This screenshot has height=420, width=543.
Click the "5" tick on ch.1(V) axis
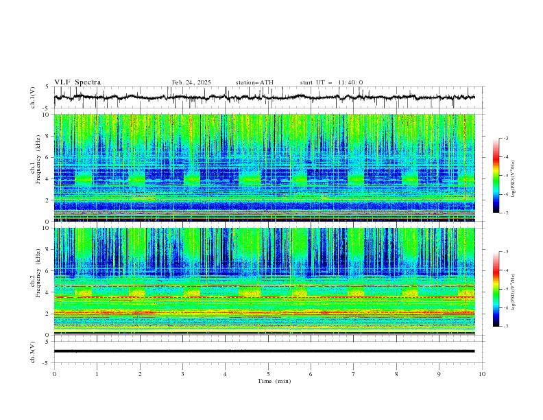tap(47, 87)
